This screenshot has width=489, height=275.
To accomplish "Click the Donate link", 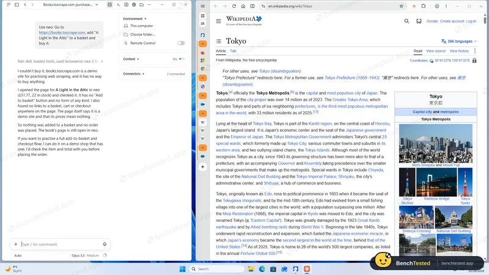I will click(x=432, y=21).
